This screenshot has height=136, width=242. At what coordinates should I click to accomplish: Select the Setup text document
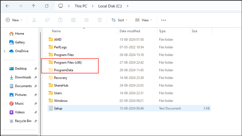[x=58, y=108]
